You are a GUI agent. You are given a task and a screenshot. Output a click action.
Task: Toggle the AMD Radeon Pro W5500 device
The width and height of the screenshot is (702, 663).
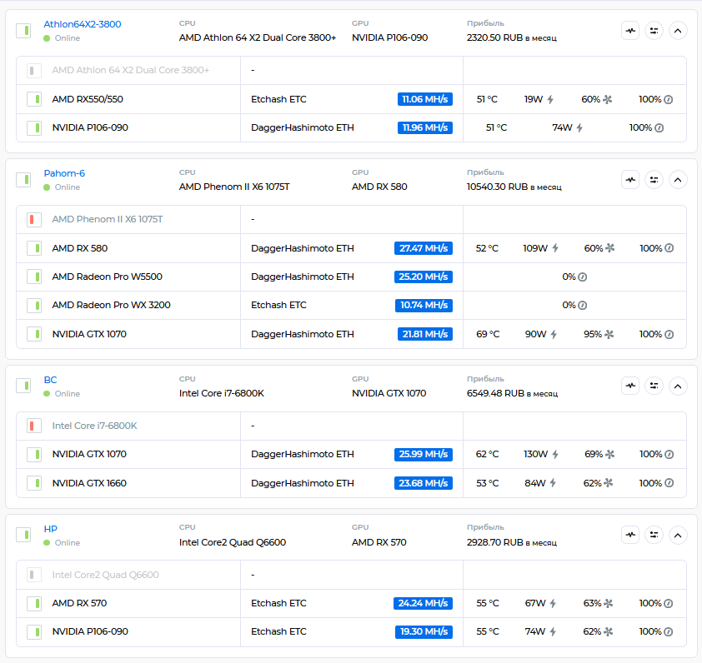(34, 277)
